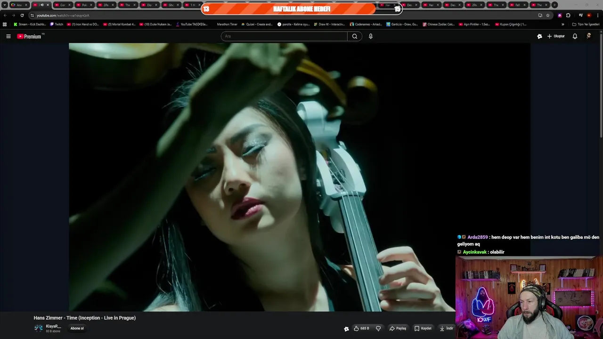The height and width of the screenshot is (339, 603).
Task: Click the install/cast icon in address bar
Action: (540, 15)
